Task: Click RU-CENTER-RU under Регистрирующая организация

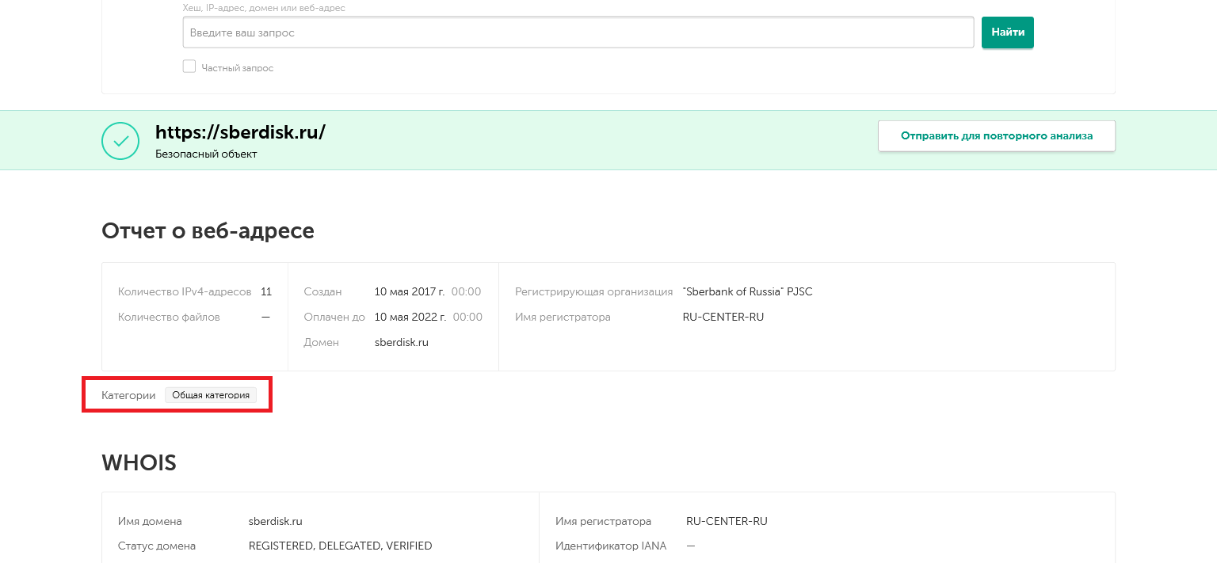Action: (723, 318)
